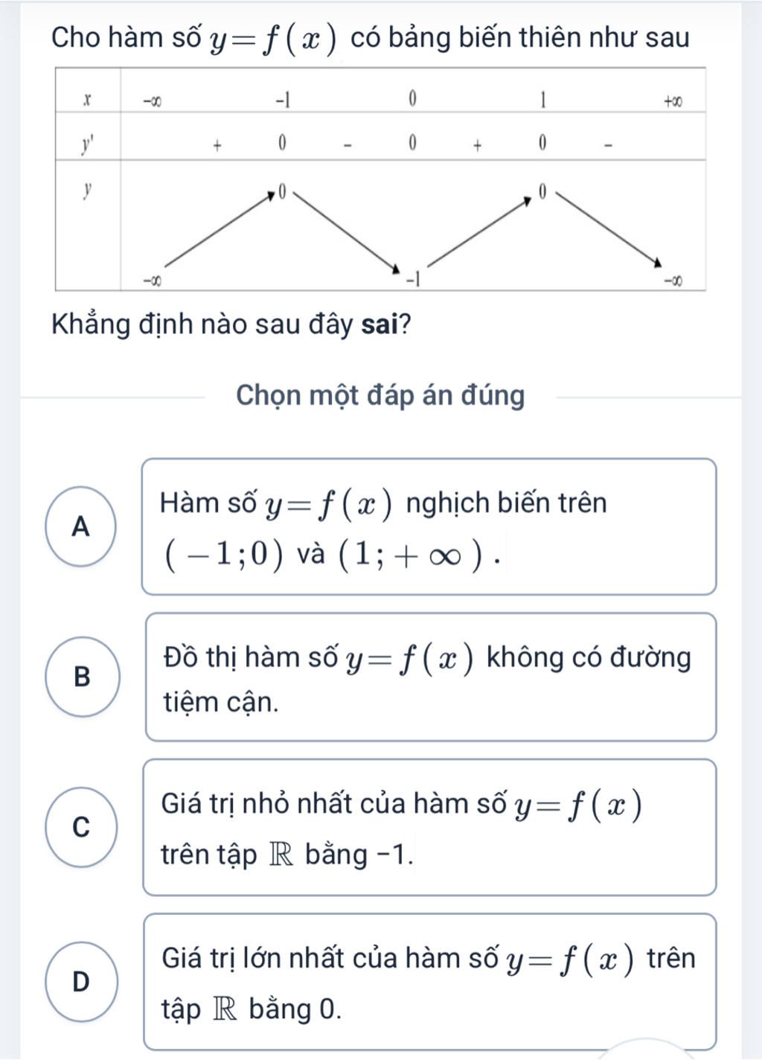Click answer box about 'không có đường tiệm cận'
Screen dimensions: 762x1060
click(x=430, y=677)
